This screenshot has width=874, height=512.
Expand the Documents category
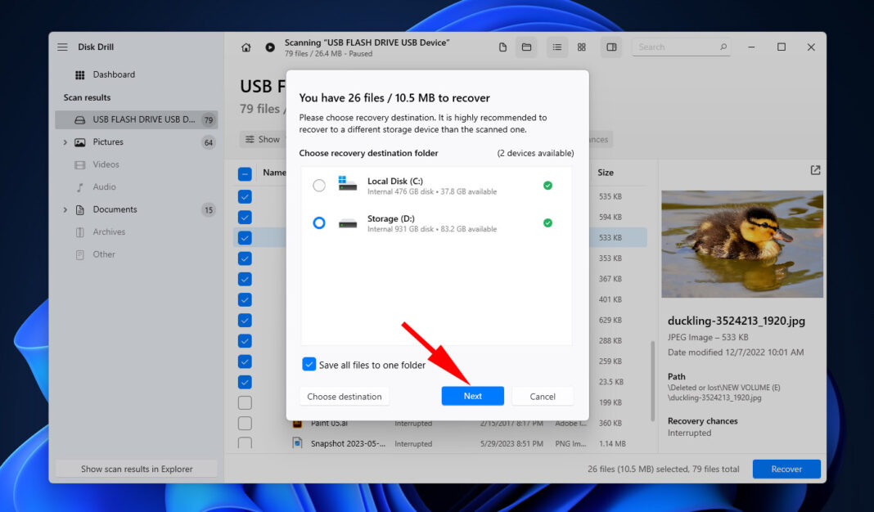(65, 210)
